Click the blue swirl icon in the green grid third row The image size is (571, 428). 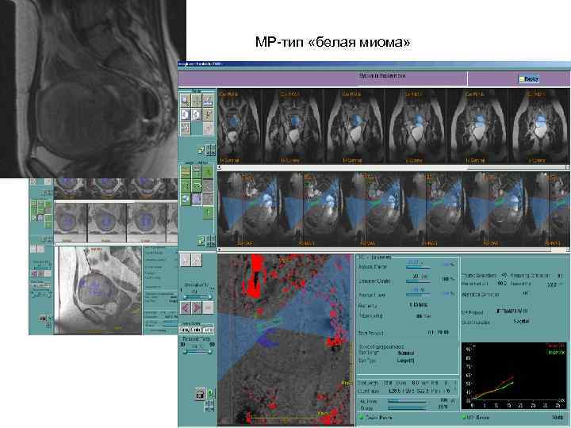pos(186,199)
